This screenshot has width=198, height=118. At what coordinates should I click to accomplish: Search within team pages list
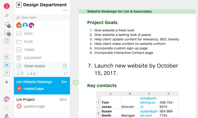point(65,74)
